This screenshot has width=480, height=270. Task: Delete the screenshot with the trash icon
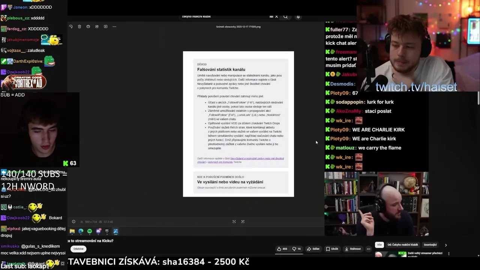(79, 27)
